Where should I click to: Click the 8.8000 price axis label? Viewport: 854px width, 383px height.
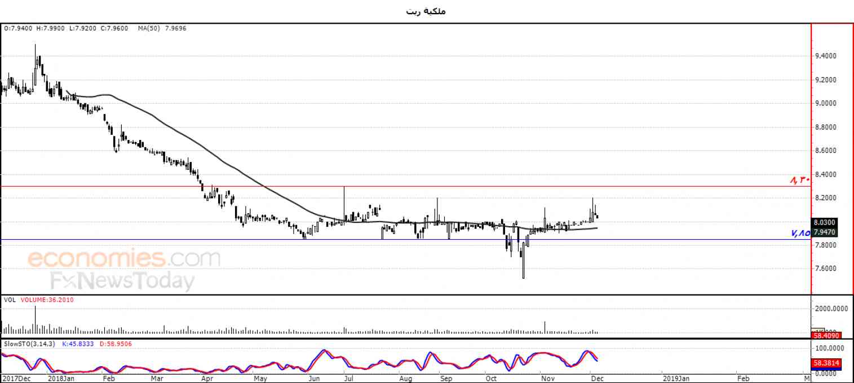click(x=825, y=127)
